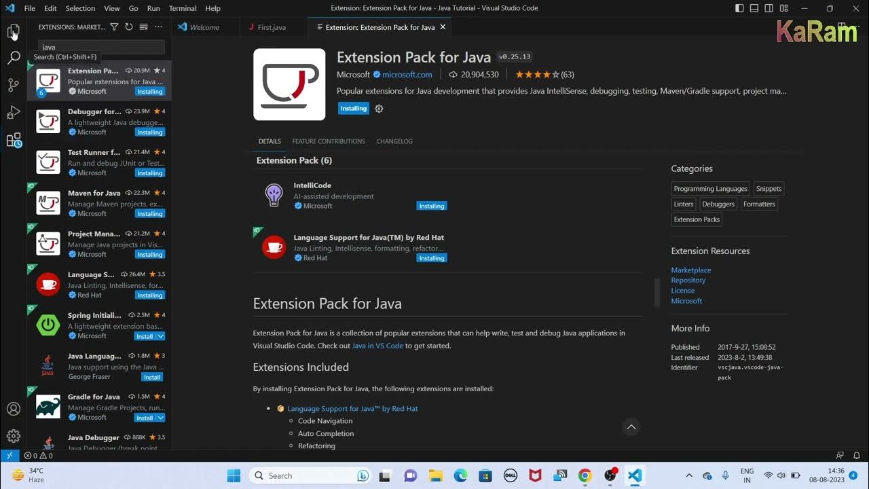
Task: Open the Accounts menu icon
Action: coord(14,409)
